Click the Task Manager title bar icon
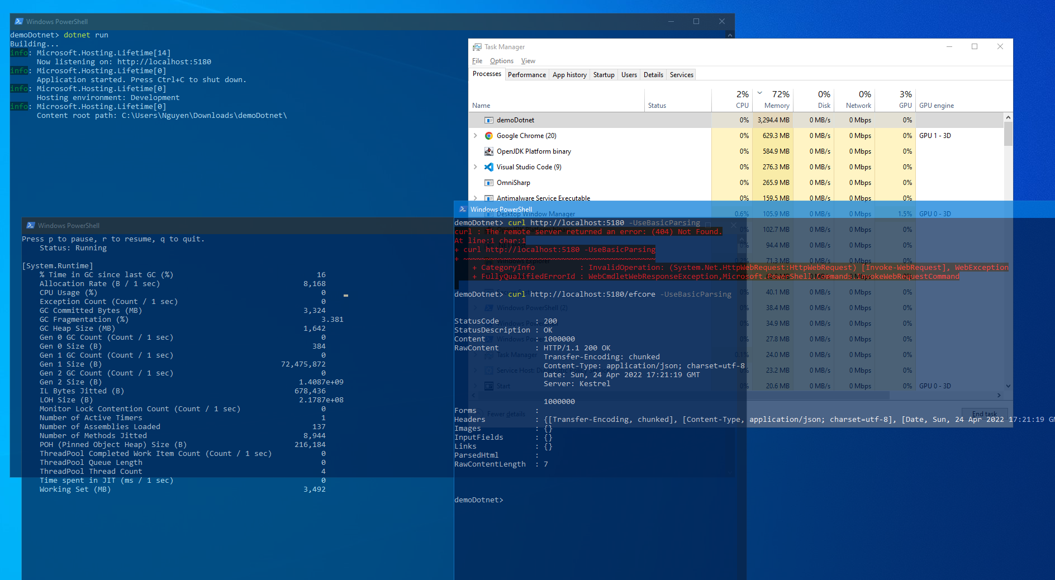Image resolution: width=1055 pixels, height=580 pixels. pyautogui.click(x=477, y=46)
